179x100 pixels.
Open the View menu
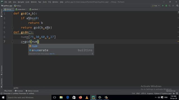tap(15, 2)
